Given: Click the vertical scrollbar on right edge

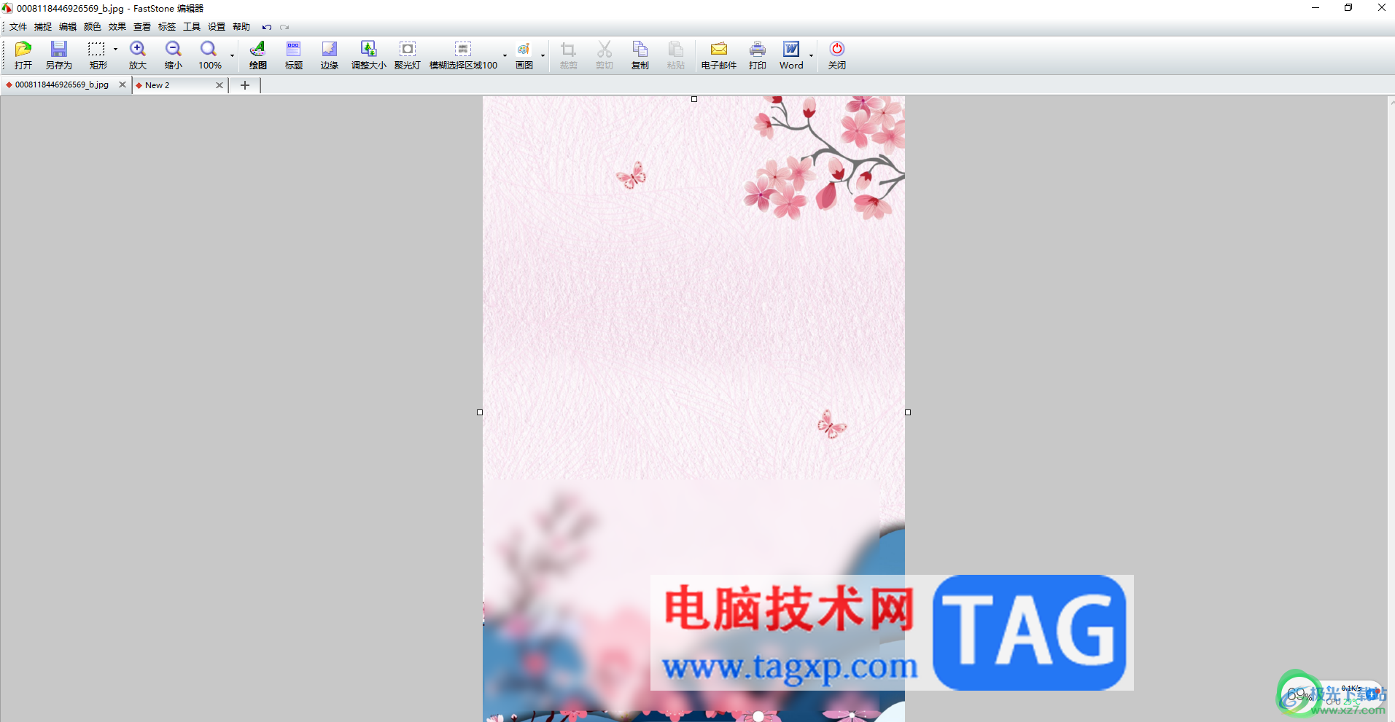Looking at the screenshot, I should coord(1391,408).
